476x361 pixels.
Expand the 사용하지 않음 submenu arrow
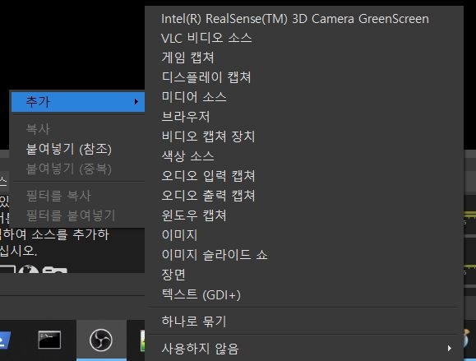click(x=450, y=348)
